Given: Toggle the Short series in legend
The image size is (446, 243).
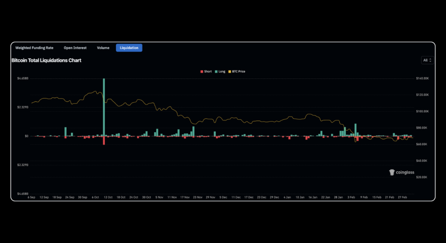Looking at the screenshot, I should click(206, 72).
